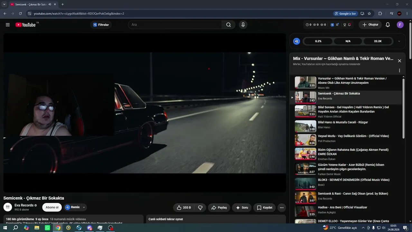Expand the vidIQ stats panel chevron

399,41
